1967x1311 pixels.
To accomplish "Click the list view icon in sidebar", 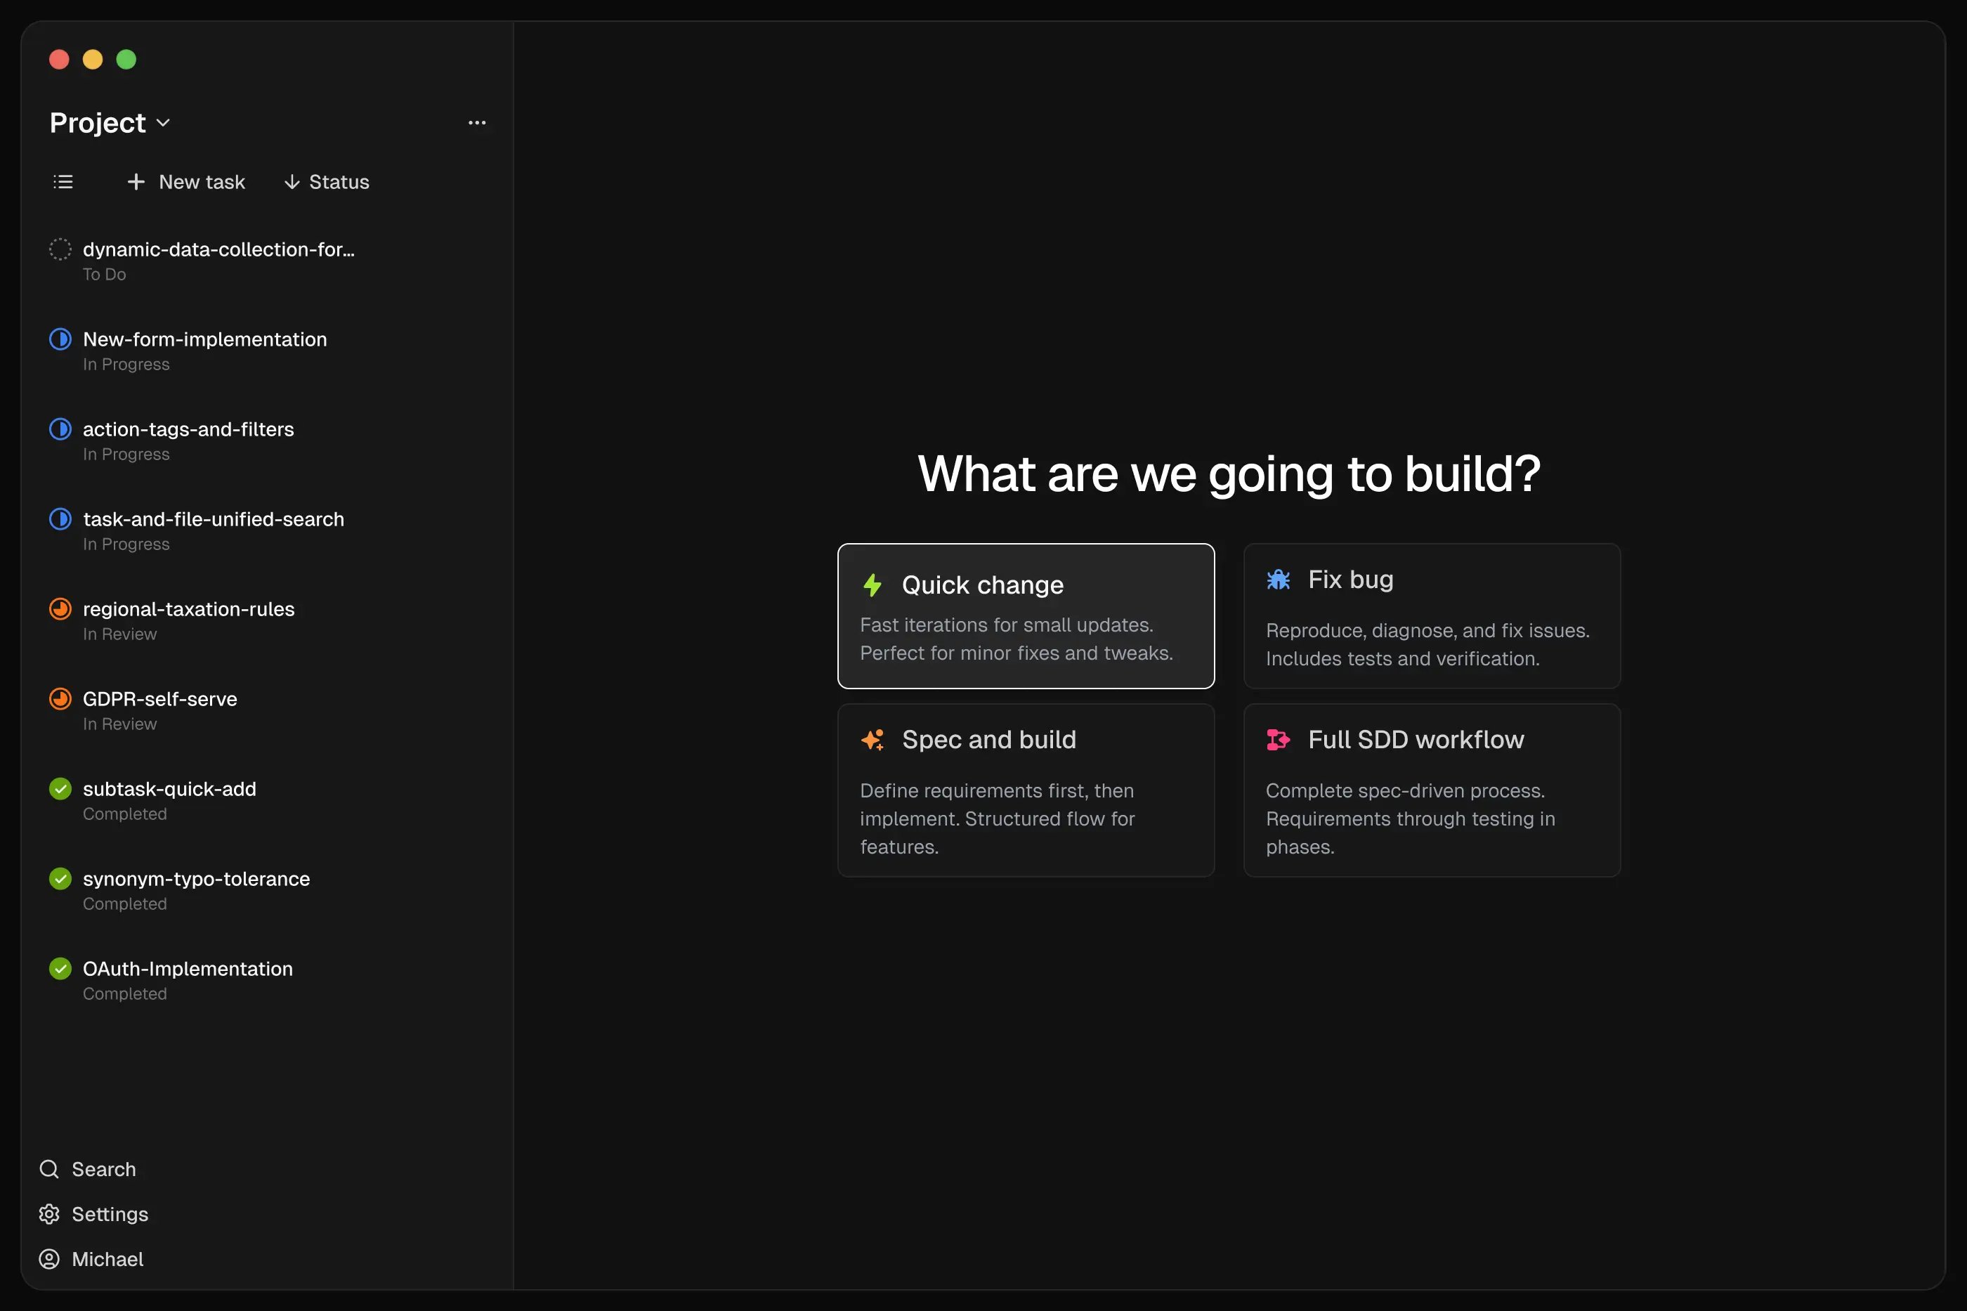I will click(63, 181).
